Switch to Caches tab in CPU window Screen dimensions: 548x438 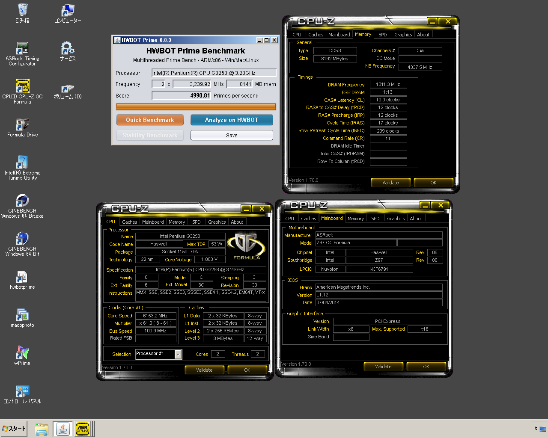pos(129,222)
